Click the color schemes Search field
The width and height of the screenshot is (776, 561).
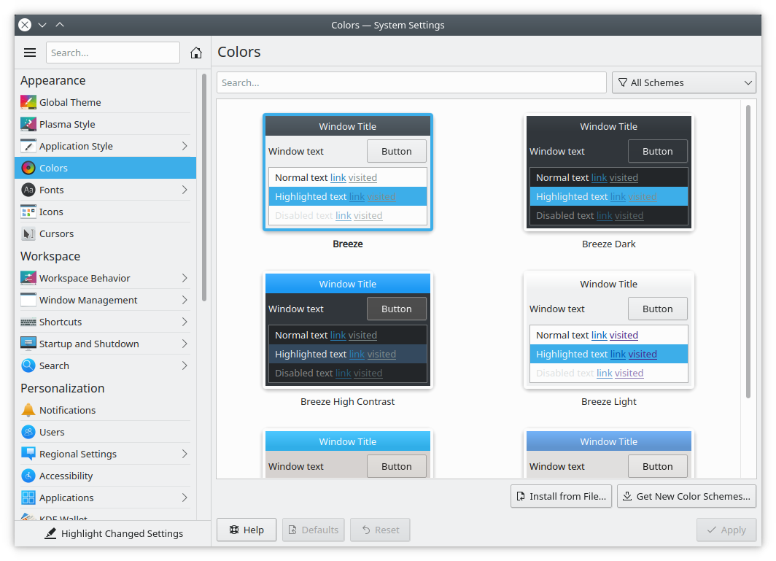(411, 82)
